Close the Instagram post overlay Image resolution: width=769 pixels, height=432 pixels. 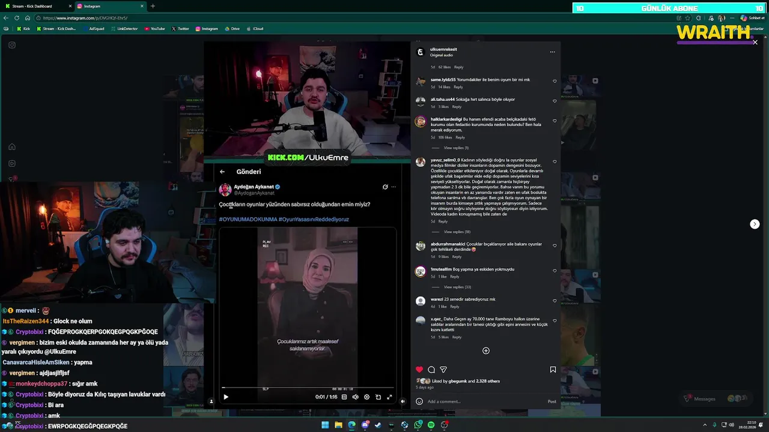(755, 43)
